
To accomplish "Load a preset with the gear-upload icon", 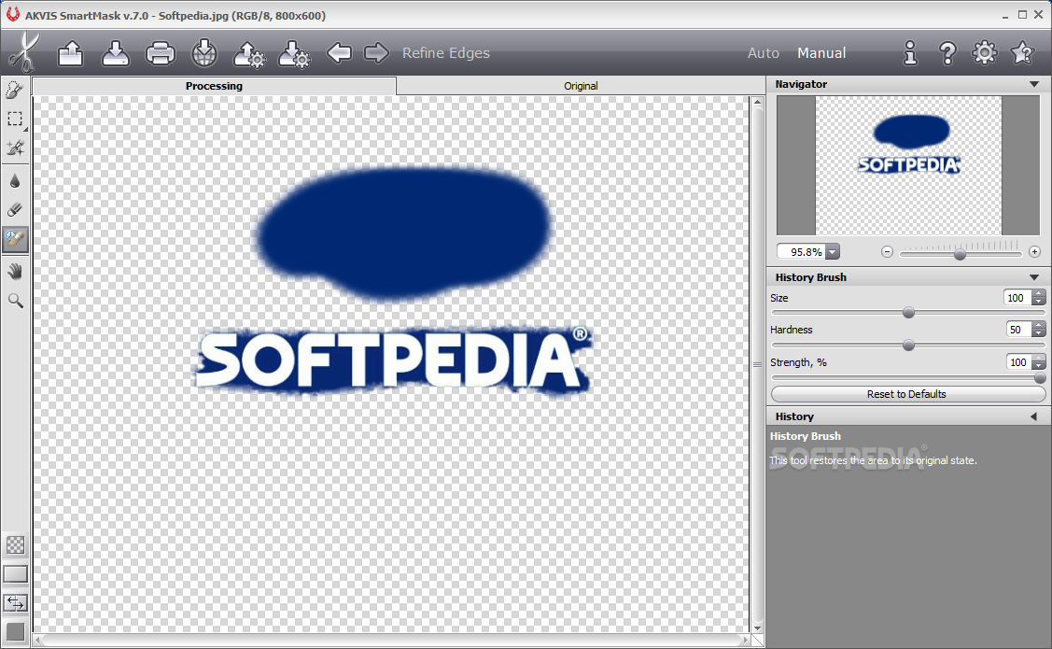I will [x=249, y=54].
